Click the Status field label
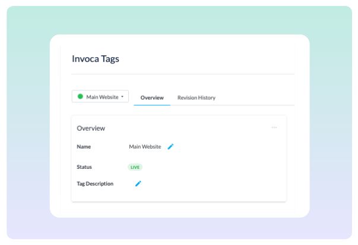358x245 pixels. tap(84, 167)
